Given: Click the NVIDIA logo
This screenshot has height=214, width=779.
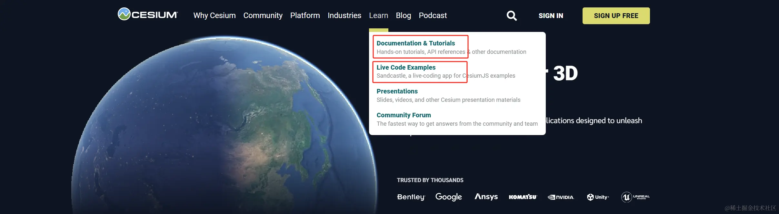Looking at the screenshot, I should point(561,197).
